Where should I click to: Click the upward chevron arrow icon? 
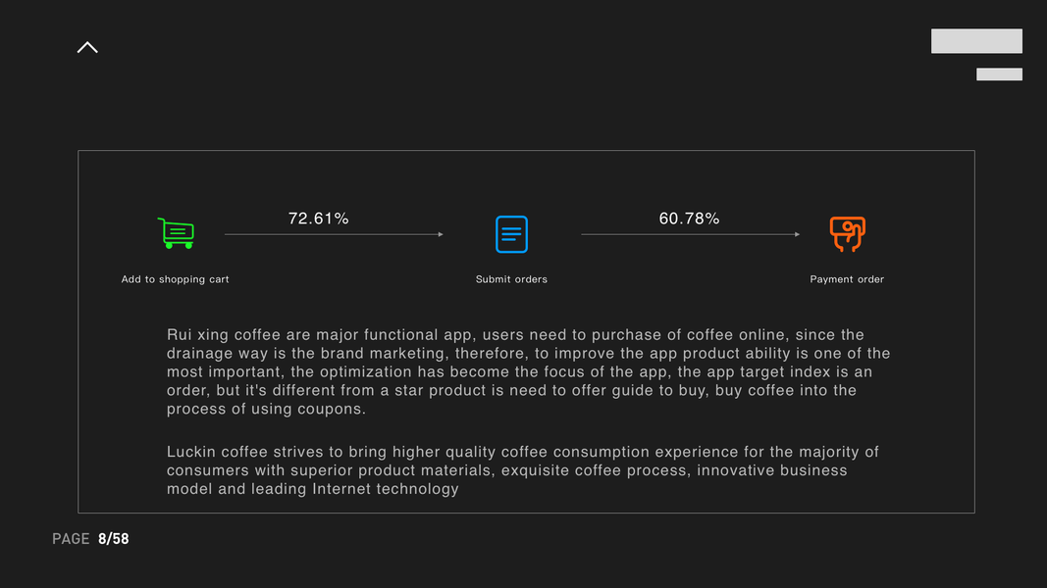(87, 47)
